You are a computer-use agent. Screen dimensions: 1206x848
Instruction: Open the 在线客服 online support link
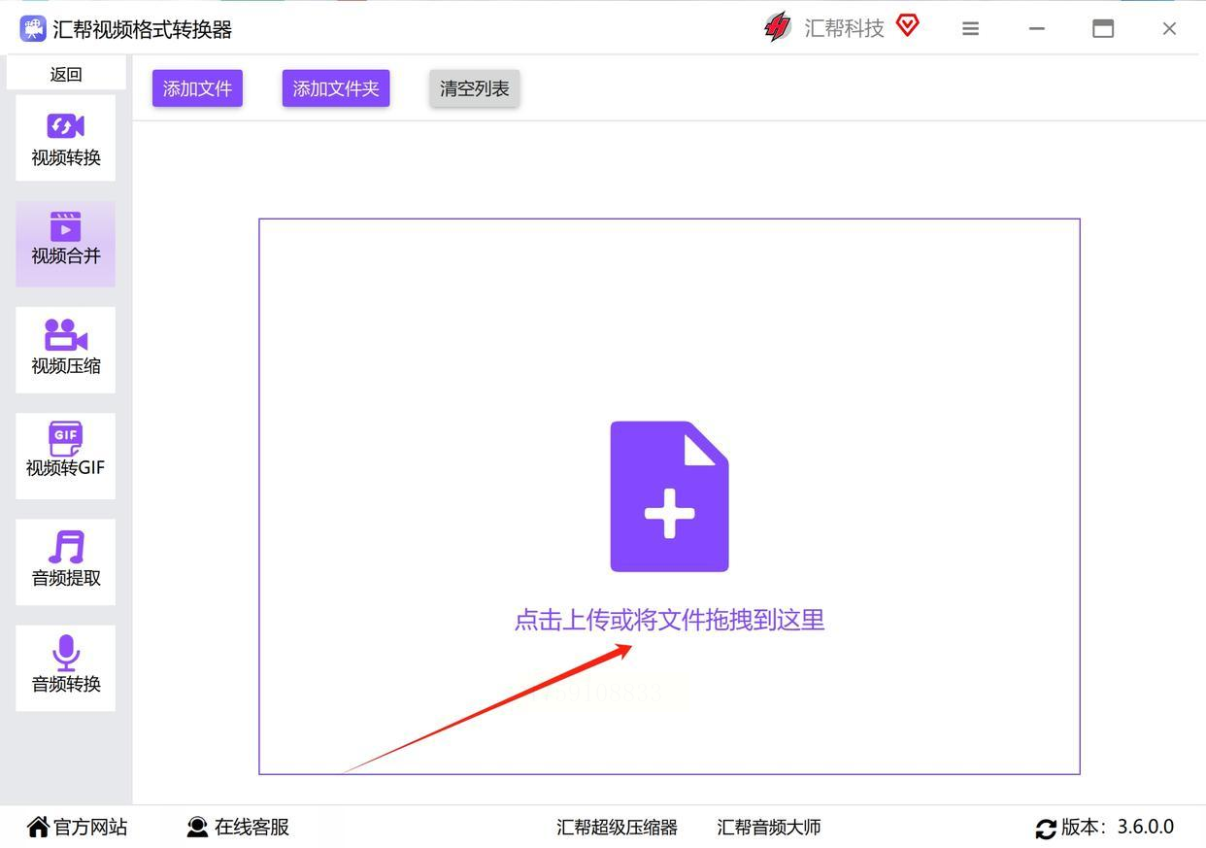pos(238,827)
